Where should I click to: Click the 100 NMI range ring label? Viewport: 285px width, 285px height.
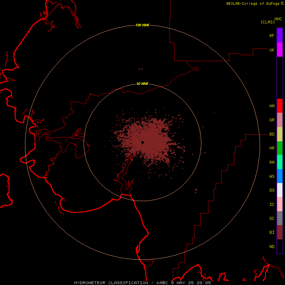point(142,25)
